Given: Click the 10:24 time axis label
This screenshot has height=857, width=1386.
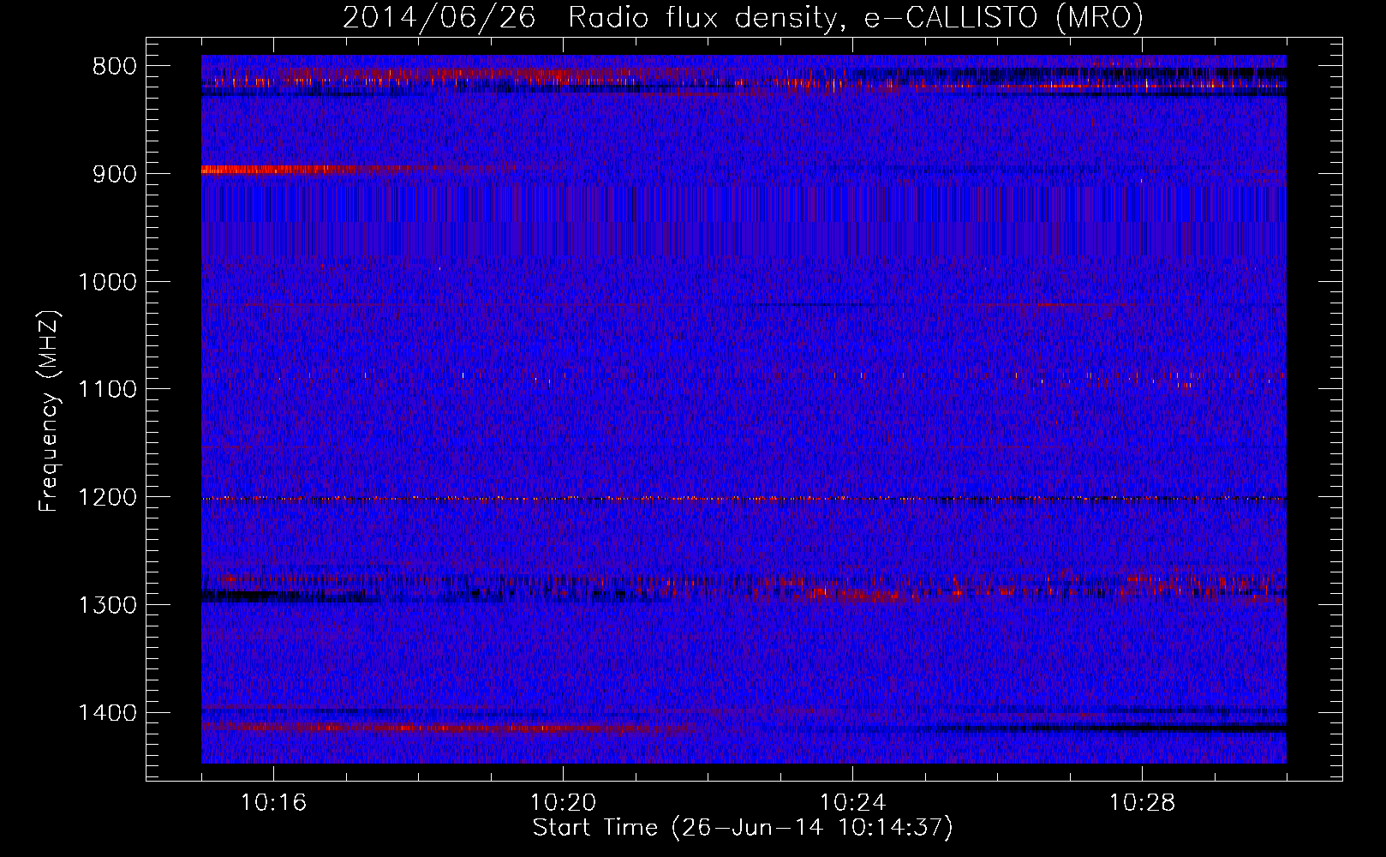Looking at the screenshot, I should click(x=852, y=802).
